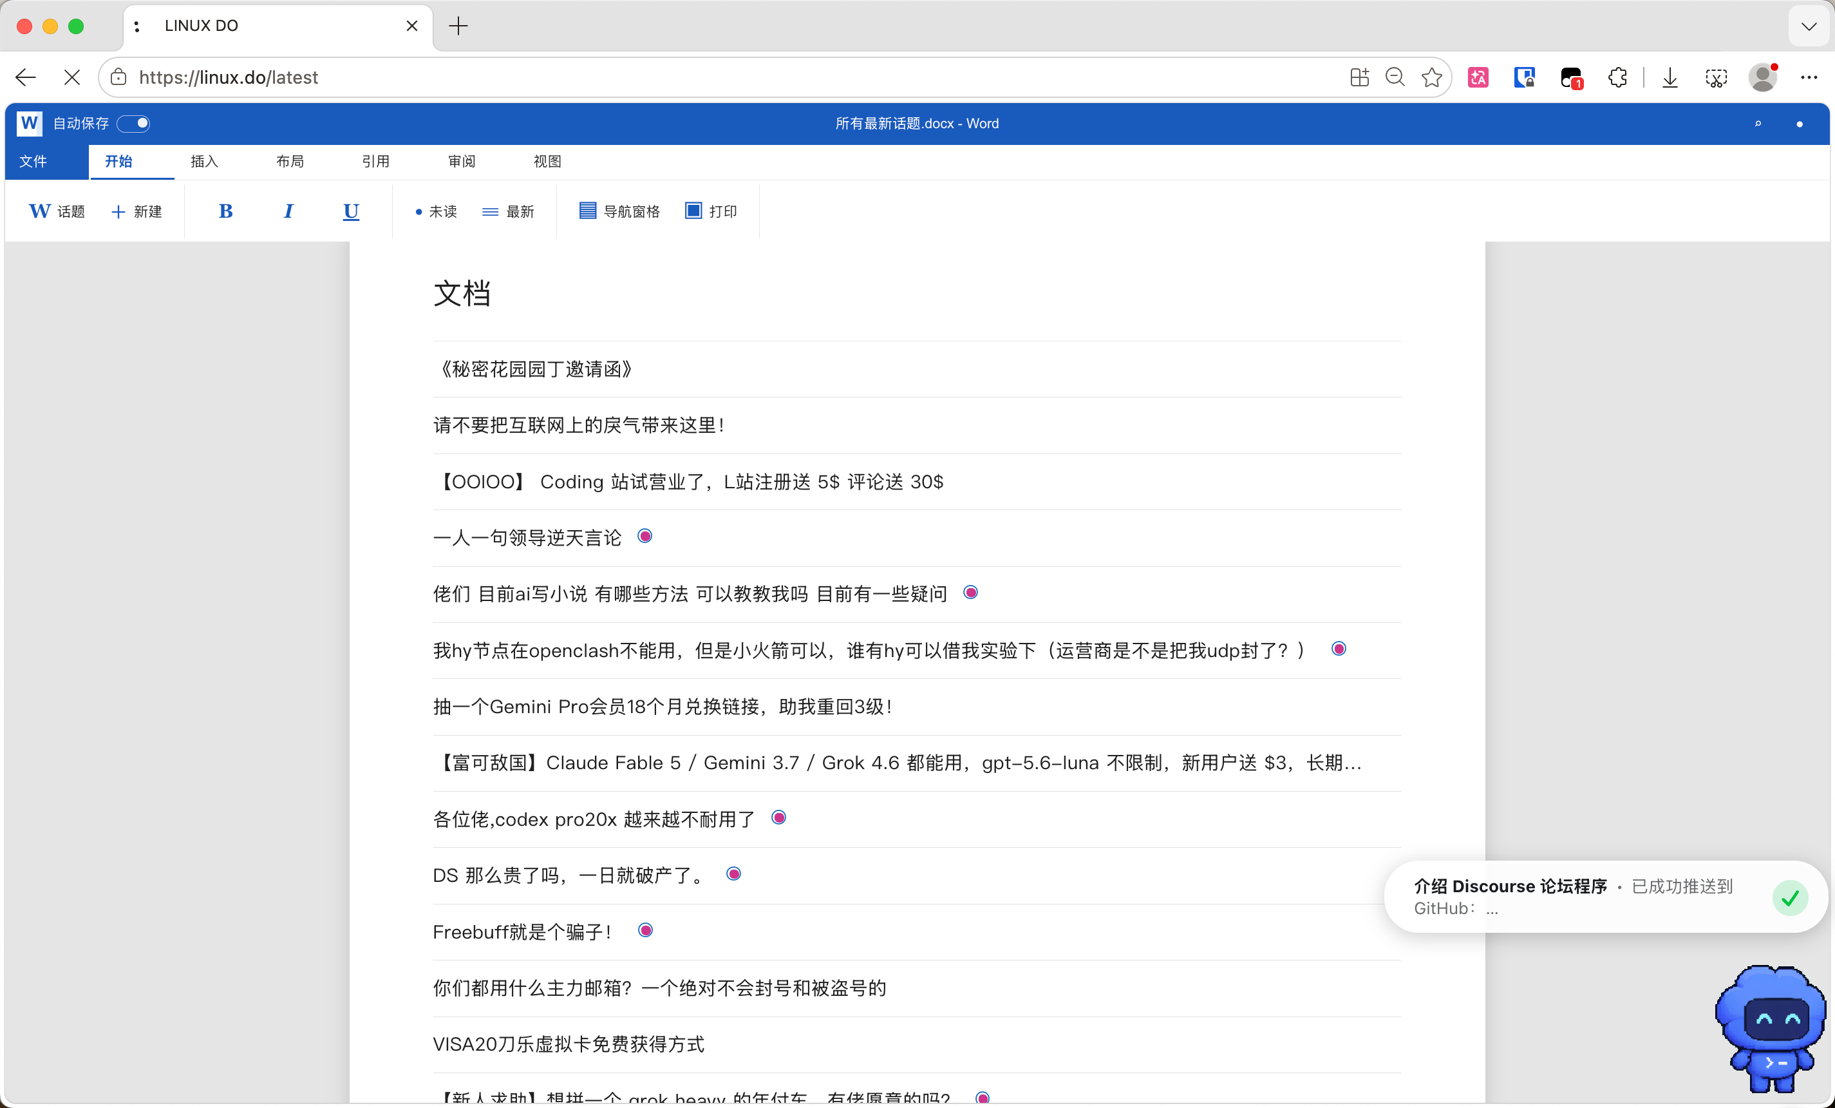The image size is (1835, 1108).
Task: Close the LINUX DO tab
Action: 412,26
